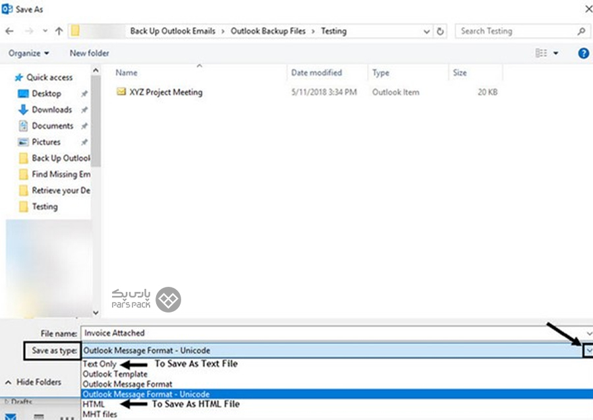593x420 pixels.
Task: Open recent locations chevron beside navigation arrows
Action: 45,31
